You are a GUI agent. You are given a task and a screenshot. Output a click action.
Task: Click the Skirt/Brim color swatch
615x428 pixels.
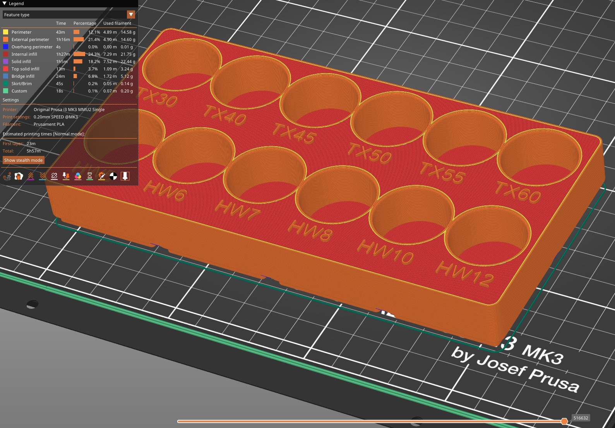click(x=5, y=84)
